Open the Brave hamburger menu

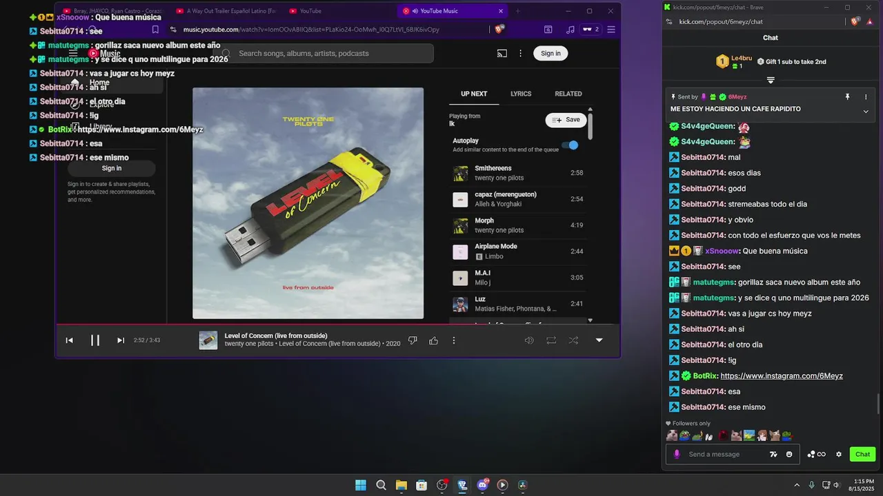611,30
